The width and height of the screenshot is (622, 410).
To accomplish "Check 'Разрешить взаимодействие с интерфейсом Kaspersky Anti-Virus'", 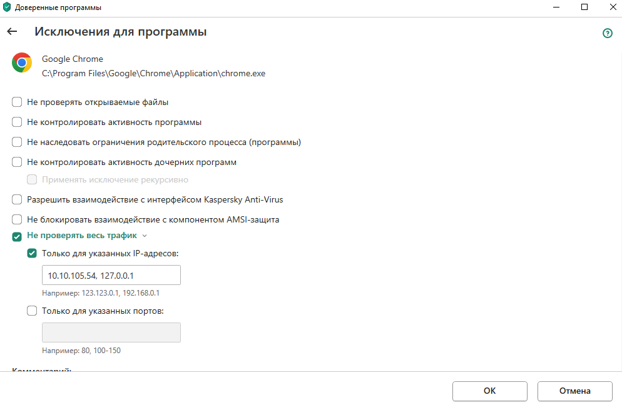I will [18, 200].
